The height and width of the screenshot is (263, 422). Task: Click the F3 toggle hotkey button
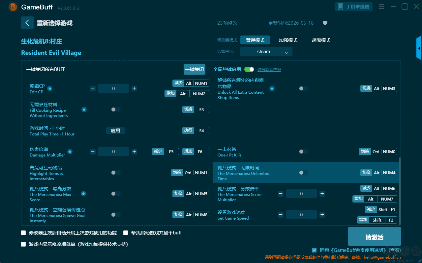196,109
